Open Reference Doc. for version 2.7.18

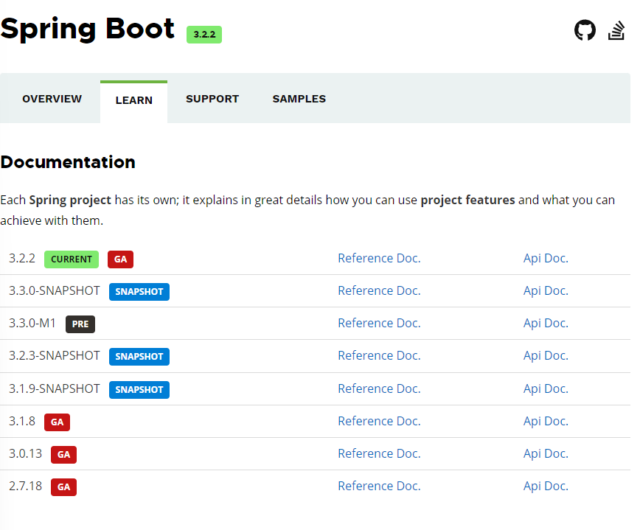[379, 486]
